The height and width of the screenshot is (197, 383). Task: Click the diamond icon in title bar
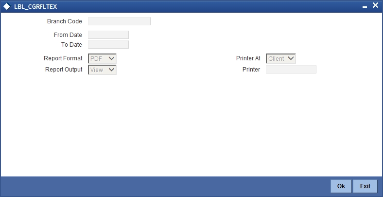7,7
